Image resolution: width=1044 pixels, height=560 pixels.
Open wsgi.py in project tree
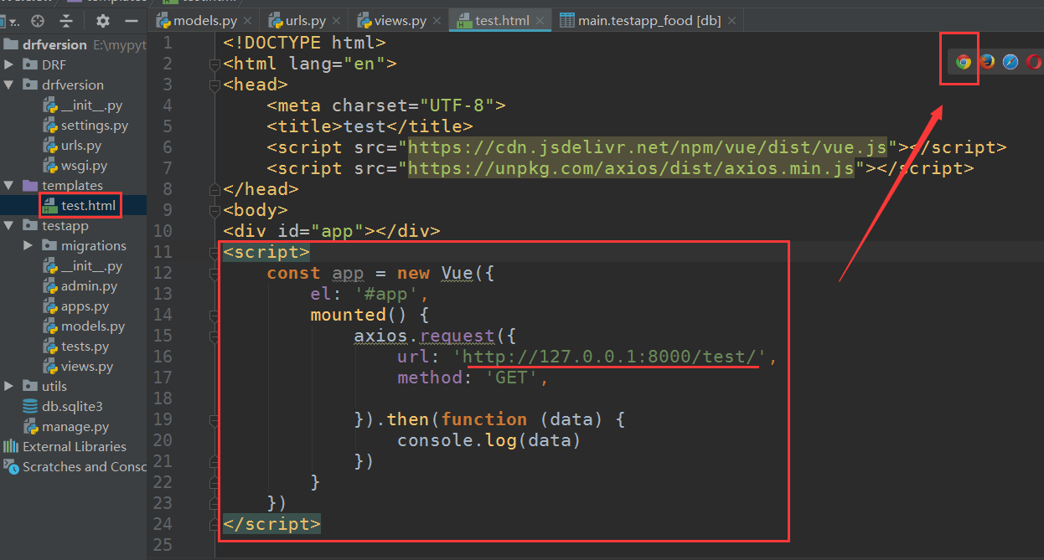coord(84,165)
